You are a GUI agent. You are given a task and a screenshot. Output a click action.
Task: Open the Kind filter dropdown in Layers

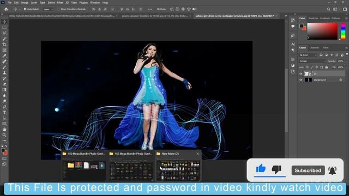pos(308,55)
